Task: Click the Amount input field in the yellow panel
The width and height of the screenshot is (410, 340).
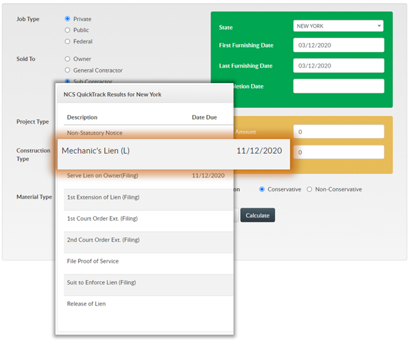Action: 338,132
